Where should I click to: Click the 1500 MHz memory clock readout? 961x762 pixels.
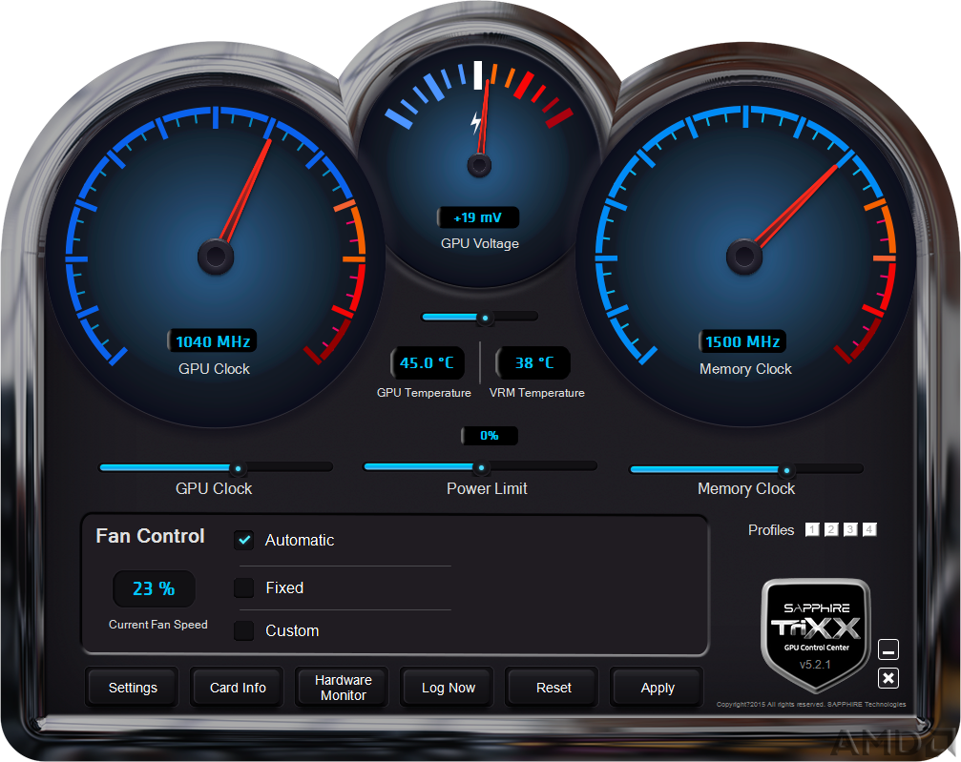[x=742, y=341]
